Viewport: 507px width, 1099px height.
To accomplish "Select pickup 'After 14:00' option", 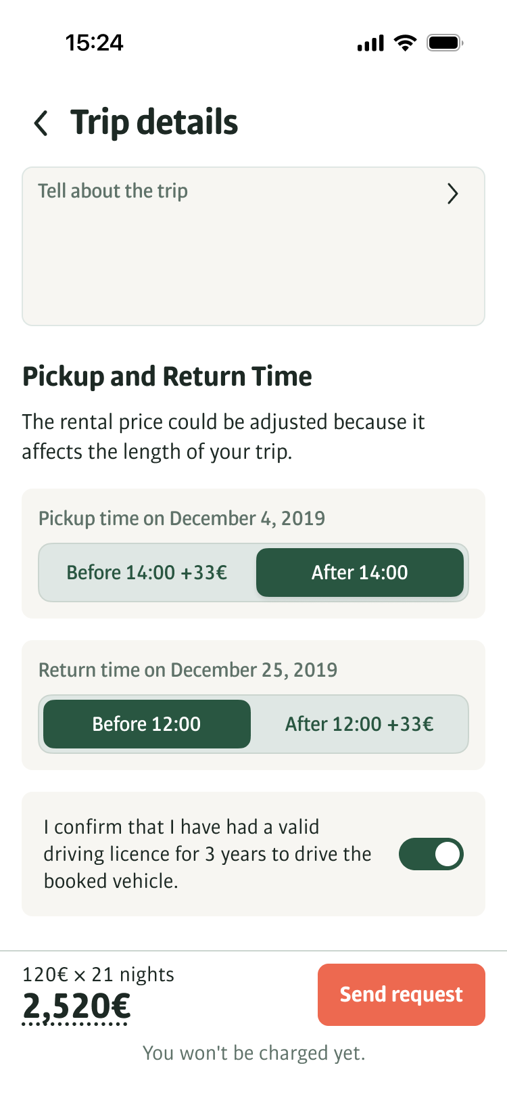I will [x=360, y=573].
